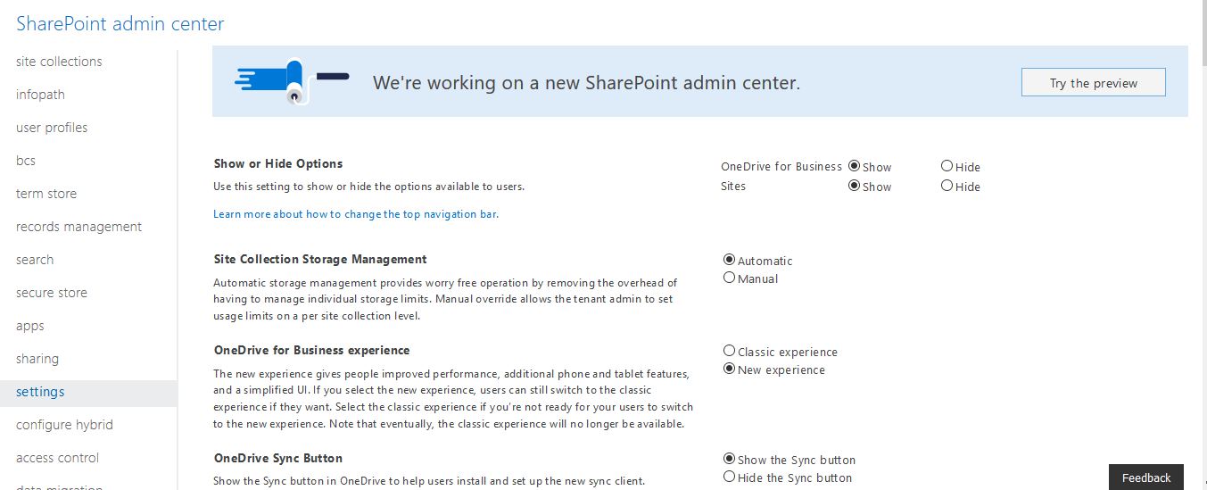Open Learn more about top navigation bar link
This screenshot has width=1207, height=490.
tap(356, 214)
